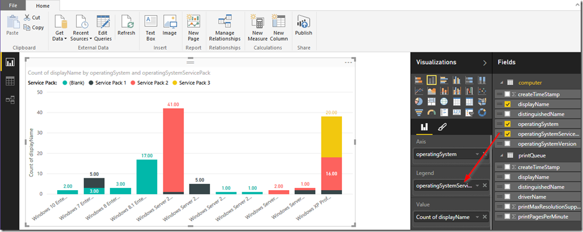Click the (Blank) legend marker
Image resolution: width=583 pixels, height=232 pixels.
point(65,83)
